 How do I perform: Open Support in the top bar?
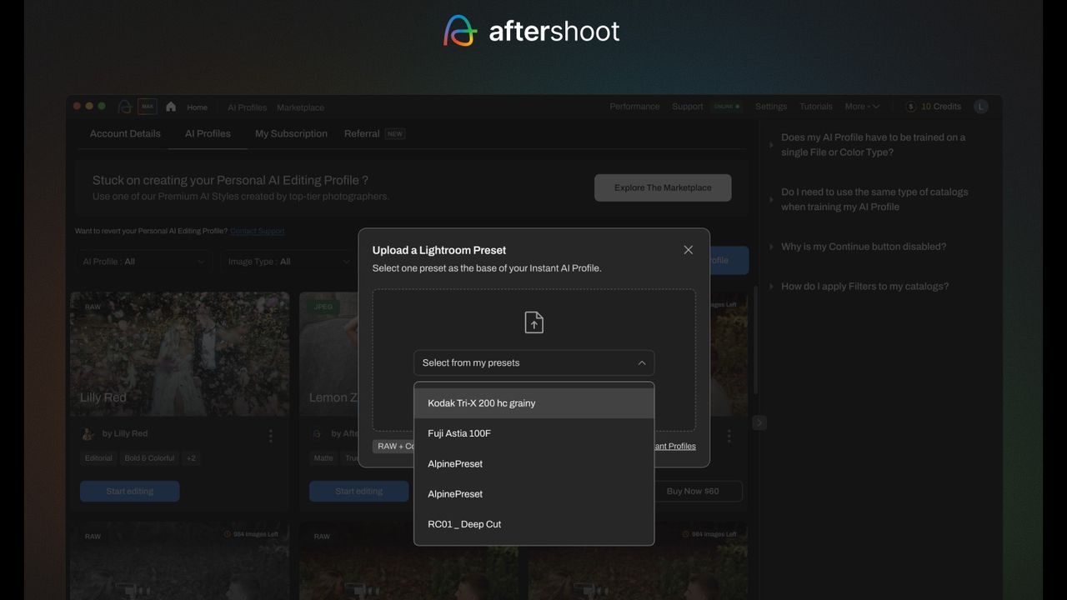(688, 107)
